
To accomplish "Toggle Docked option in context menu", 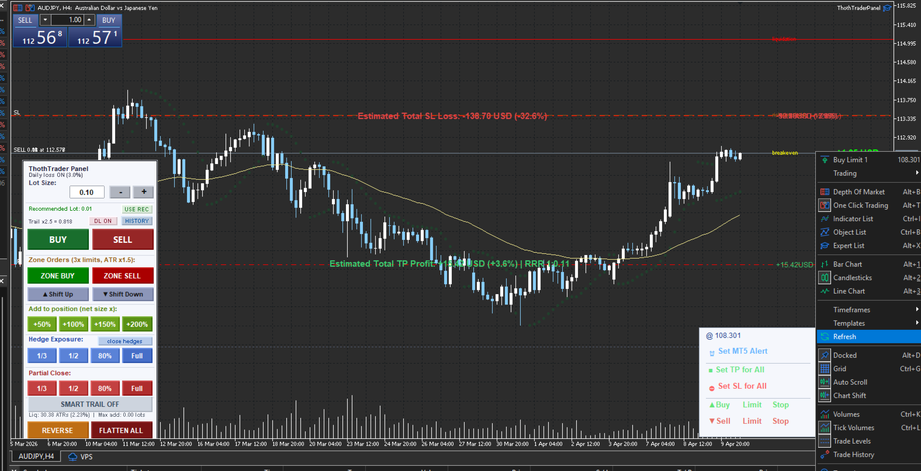I will pos(869,355).
